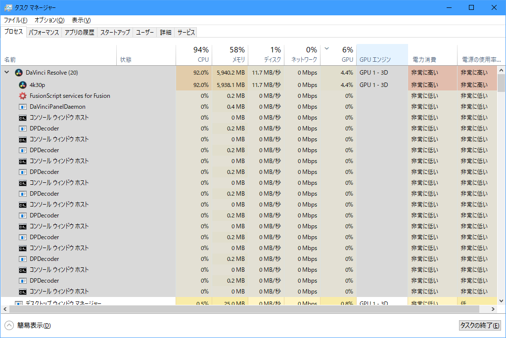Switch to the ユーザー tab
The width and height of the screenshot is (506, 338).
pos(145,32)
